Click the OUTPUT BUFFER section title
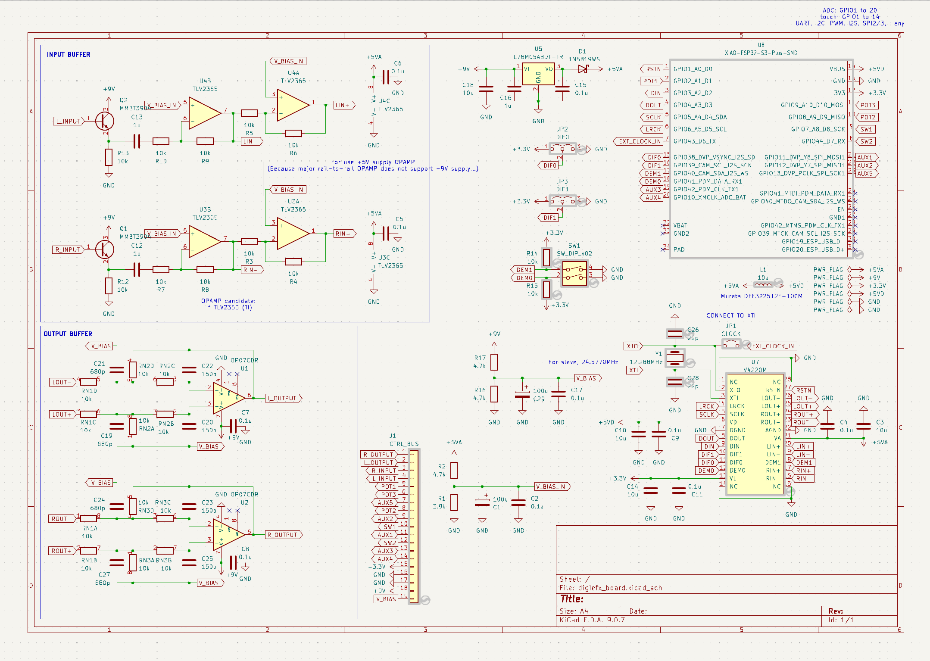930x661 pixels. (68, 334)
